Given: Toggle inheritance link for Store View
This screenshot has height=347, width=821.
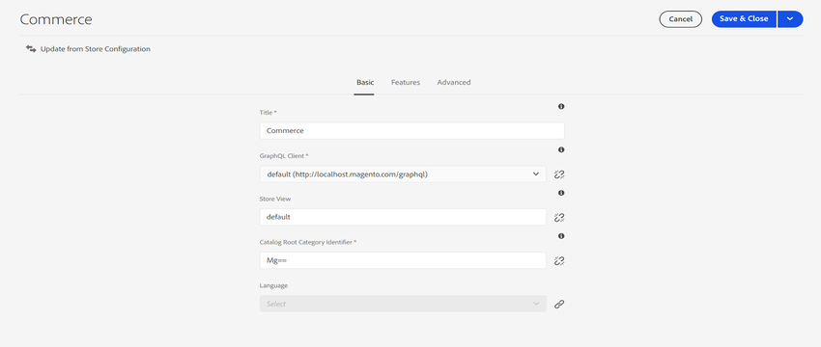Looking at the screenshot, I should (x=559, y=217).
